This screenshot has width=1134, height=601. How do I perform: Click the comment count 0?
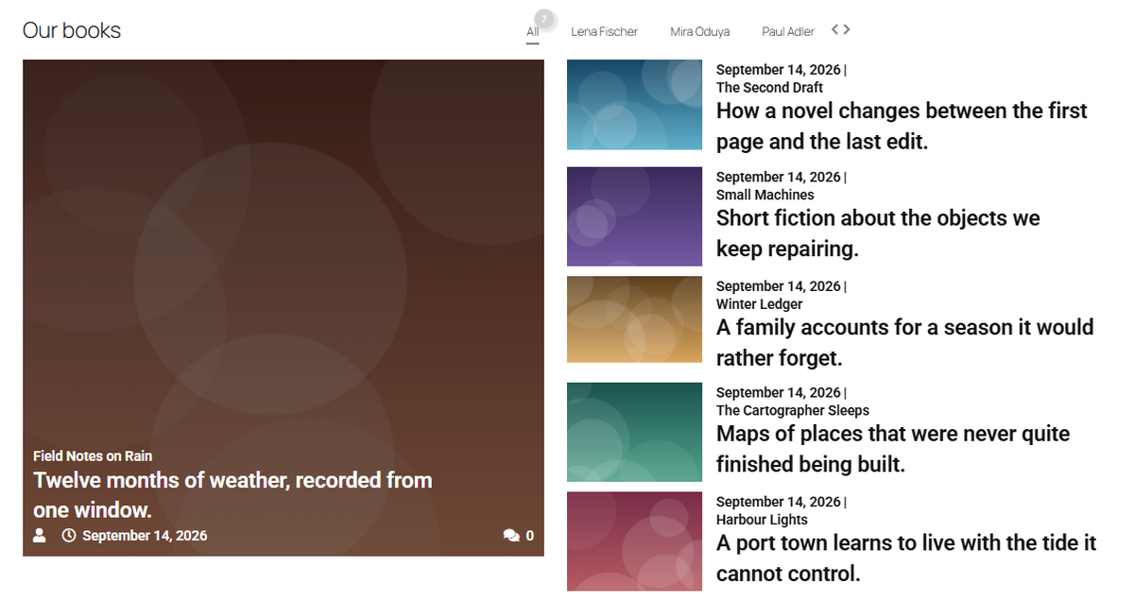pos(530,536)
